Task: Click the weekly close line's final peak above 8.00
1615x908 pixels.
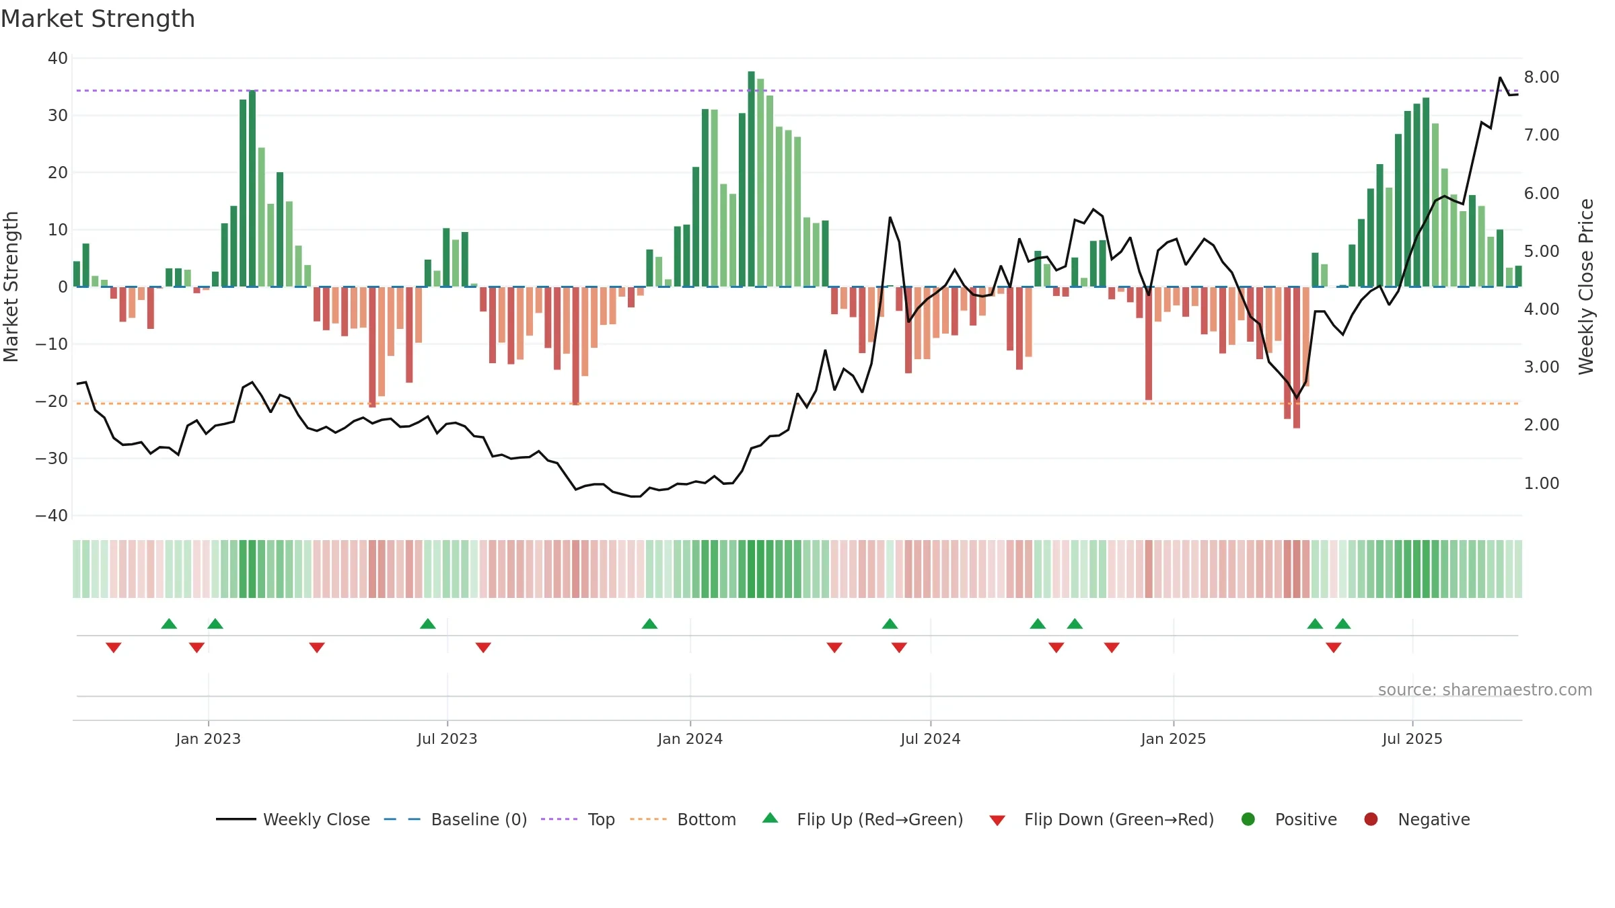Action: pos(1500,78)
